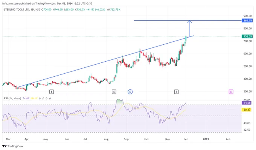Click the 500.00 price axis label
Image resolution: width=256 pixels, height=150 pixels.
(x=247, y=66)
